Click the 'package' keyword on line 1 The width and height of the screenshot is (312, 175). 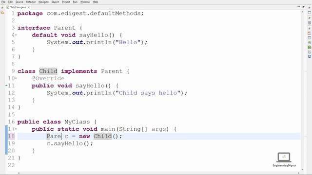[x=30, y=14]
